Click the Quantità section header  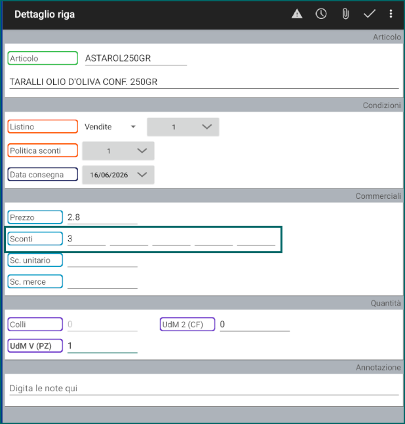click(386, 303)
